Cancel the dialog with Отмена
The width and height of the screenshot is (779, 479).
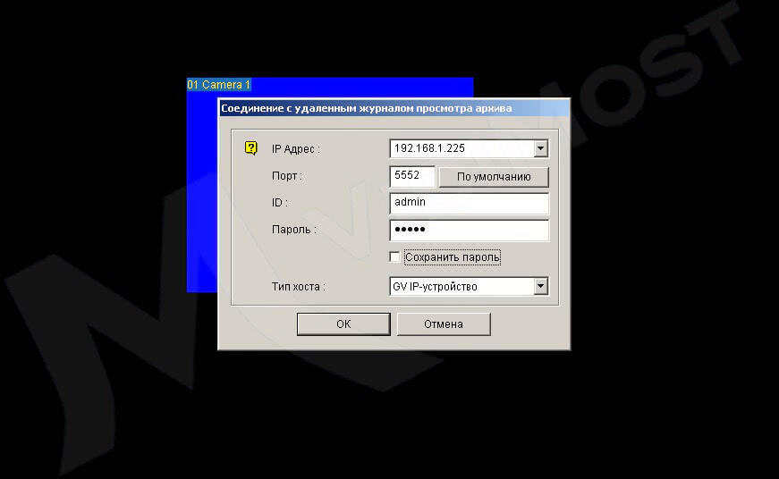[x=444, y=324]
